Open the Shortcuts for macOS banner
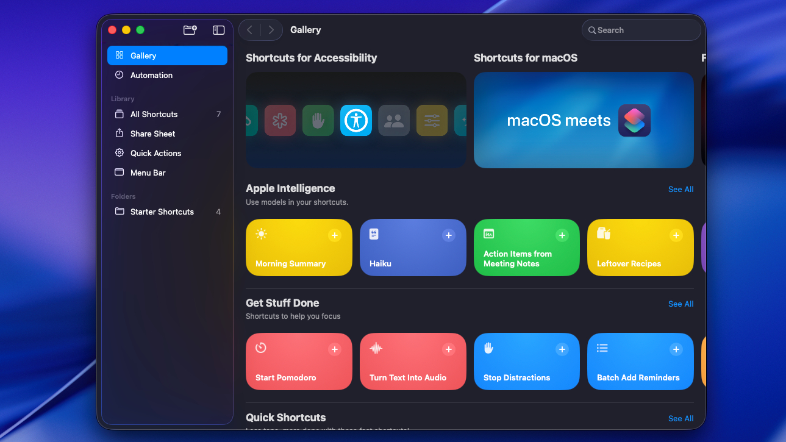Viewport: 786px width, 442px height. (x=584, y=120)
